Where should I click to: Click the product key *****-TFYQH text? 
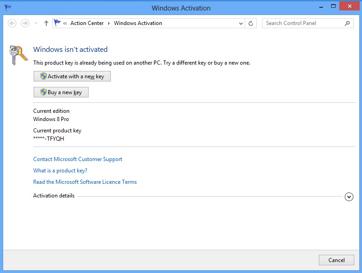49,139
